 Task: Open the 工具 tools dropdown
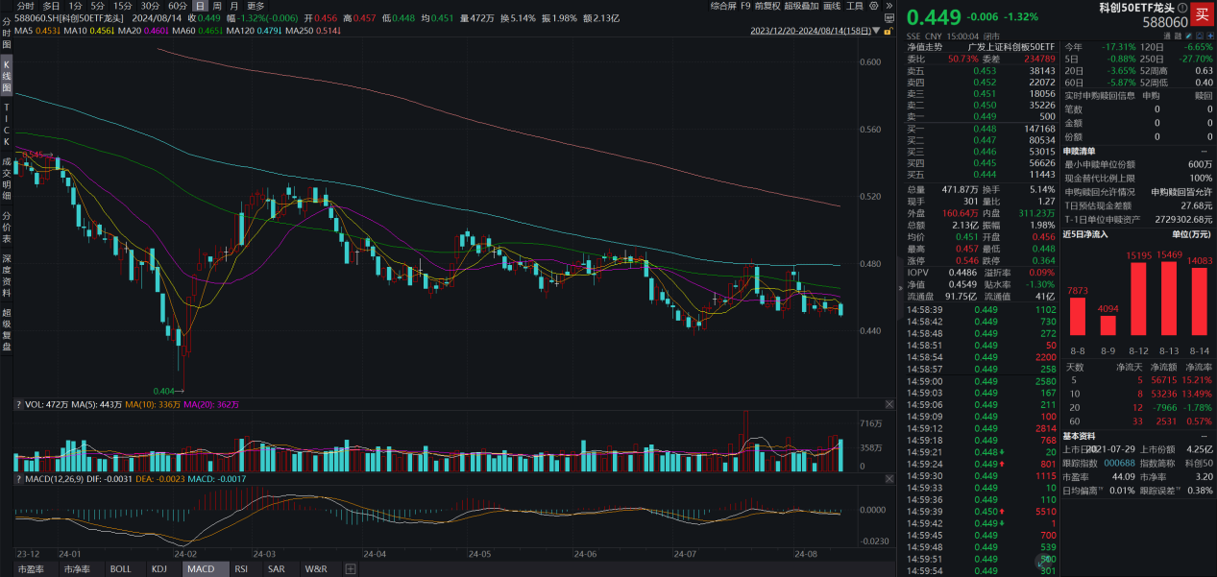pos(855,6)
